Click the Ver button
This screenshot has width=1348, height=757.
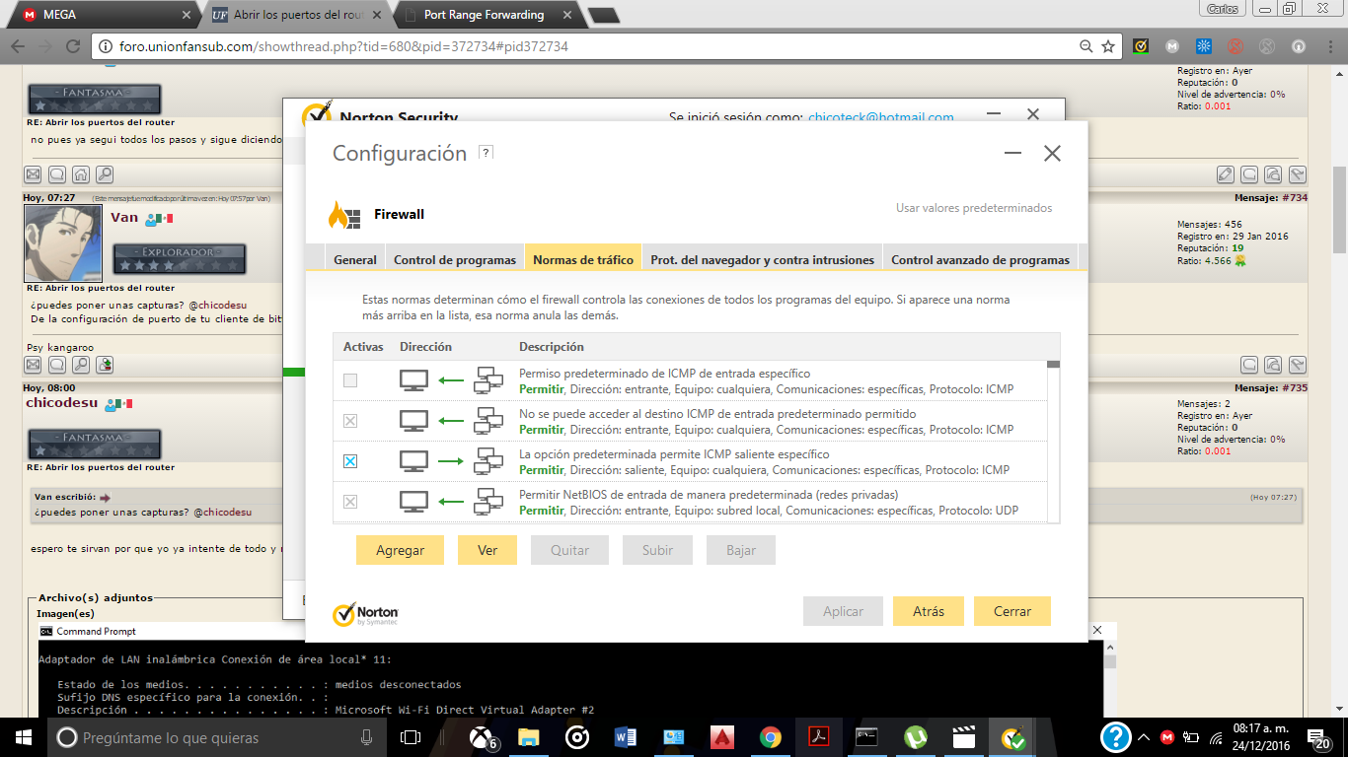pos(487,550)
